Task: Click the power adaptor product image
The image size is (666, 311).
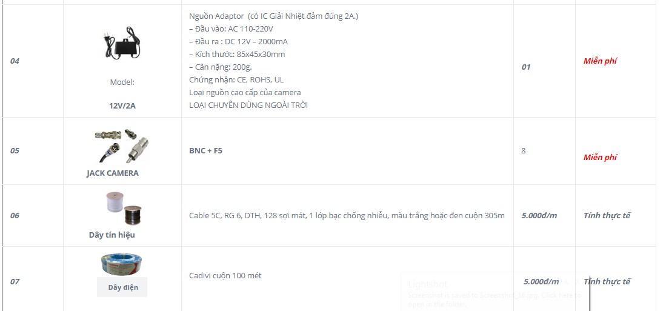Action: coord(122,43)
